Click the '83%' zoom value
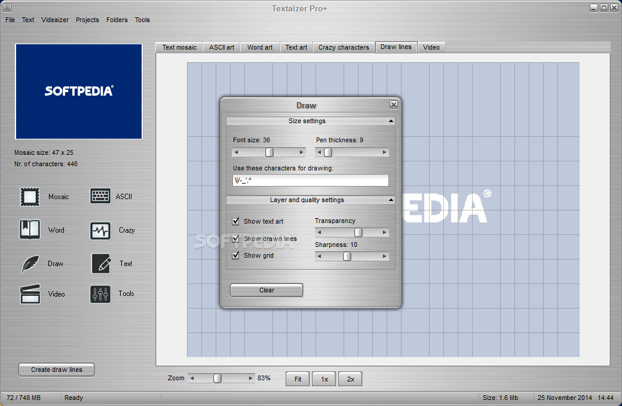The image size is (622, 406). pyautogui.click(x=263, y=378)
